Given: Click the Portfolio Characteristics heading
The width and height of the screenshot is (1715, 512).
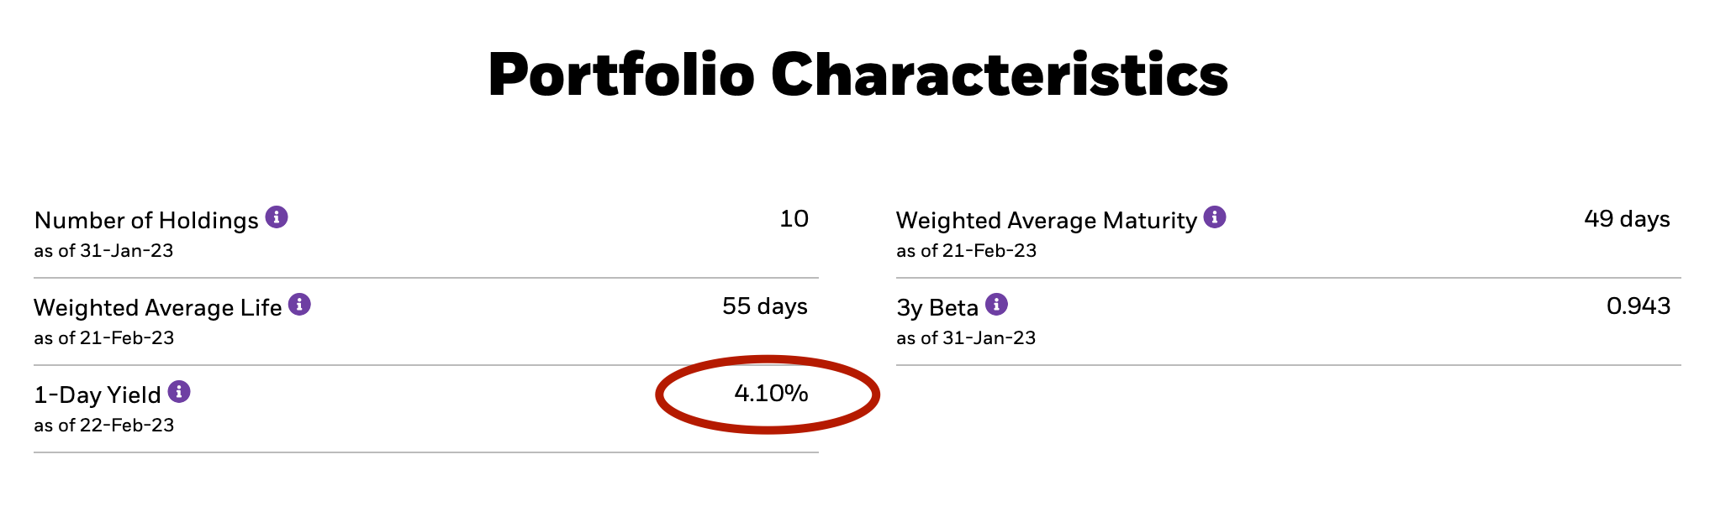Looking at the screenshot, I should [857, 75].
